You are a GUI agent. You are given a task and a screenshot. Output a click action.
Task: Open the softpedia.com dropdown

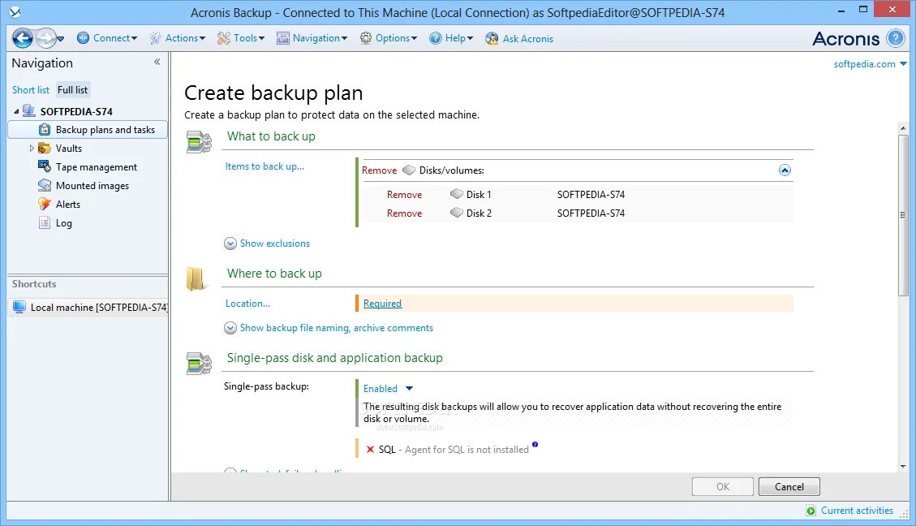[870, 63]
